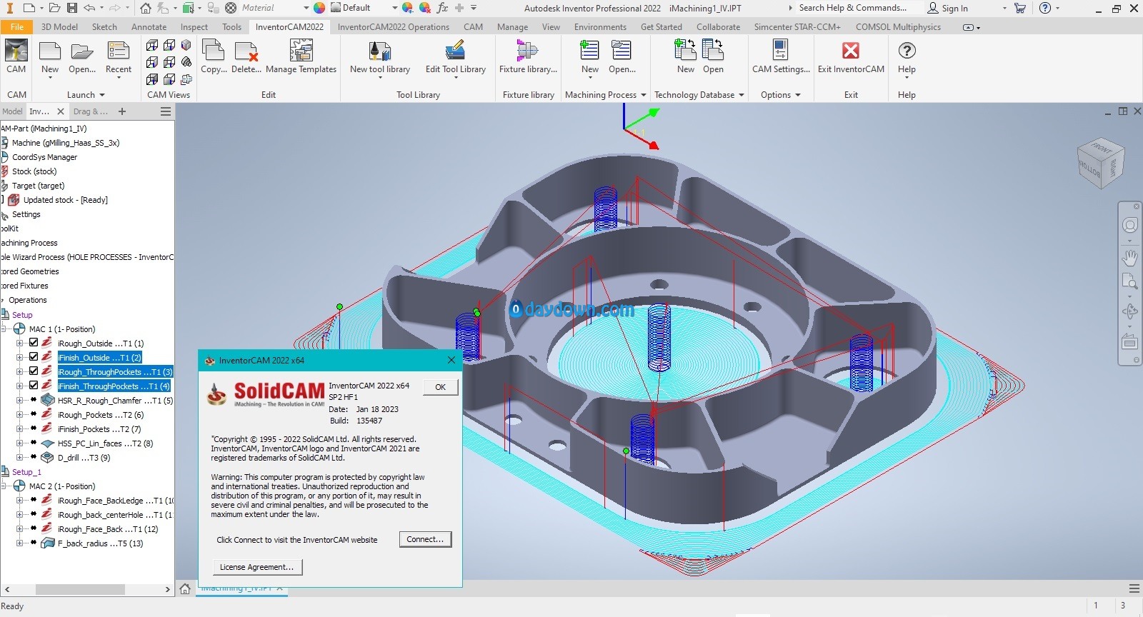Switch to the Sketch ribbon tab

click(104, 27)
